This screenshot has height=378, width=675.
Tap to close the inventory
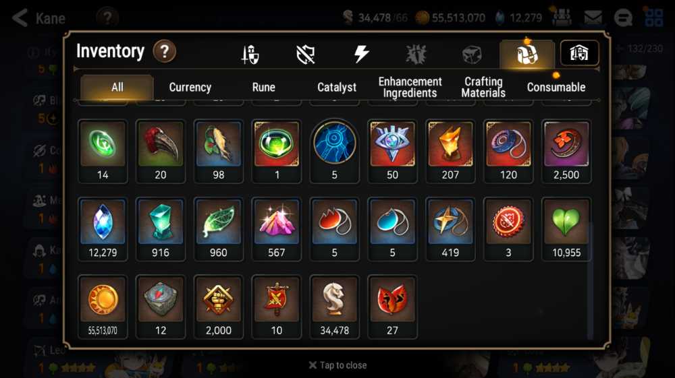[338, 365]
